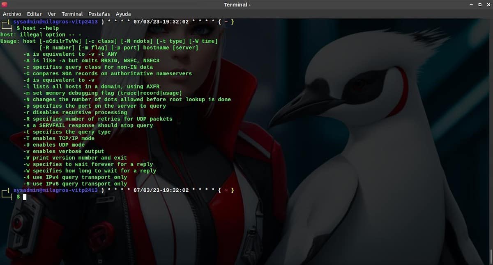Click the terminal cursor at the empty prompt

click(x=25, y=197)
